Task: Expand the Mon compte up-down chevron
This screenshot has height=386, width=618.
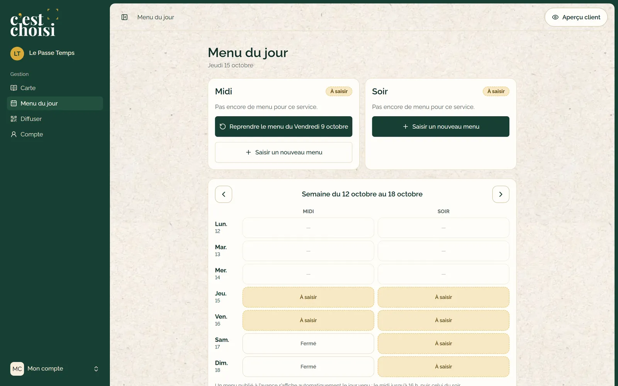Action: [96, 369]
